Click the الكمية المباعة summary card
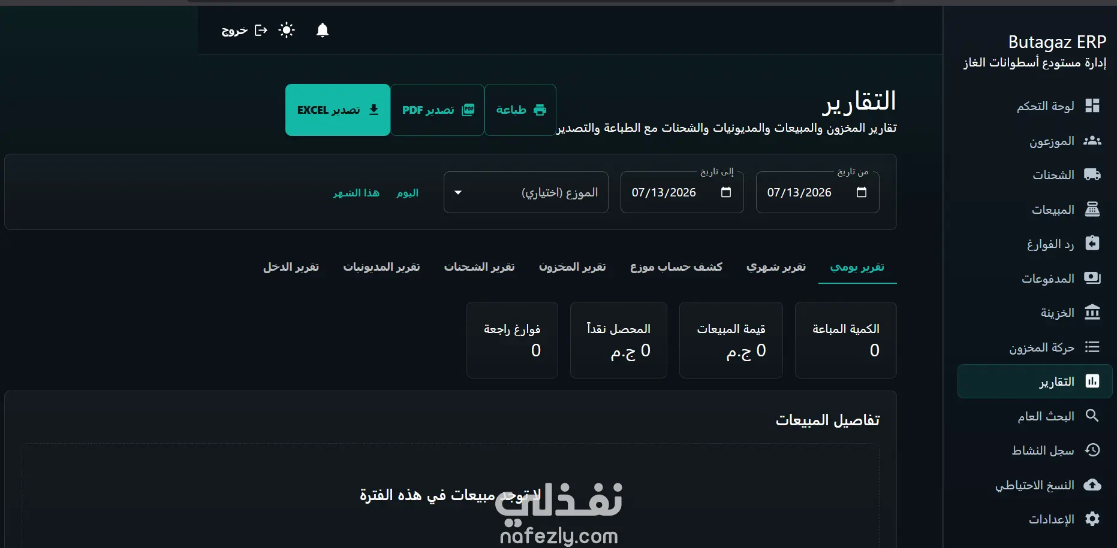This screenshot has width=1117, height=548. (x=846, y=340)
